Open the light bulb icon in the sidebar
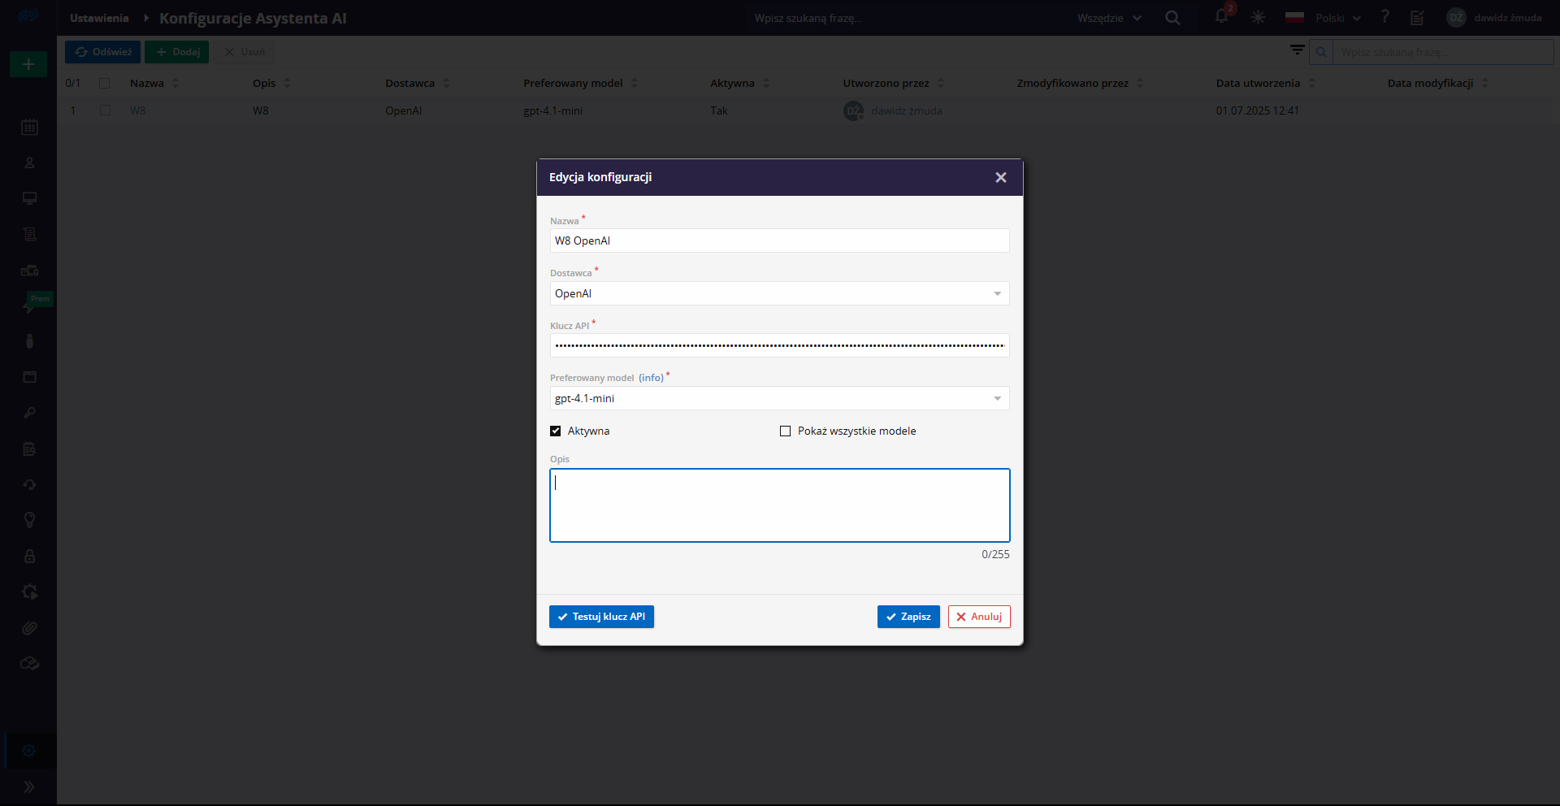The image size is (1560, 806). pyautogui.click(x=29, y=520)
